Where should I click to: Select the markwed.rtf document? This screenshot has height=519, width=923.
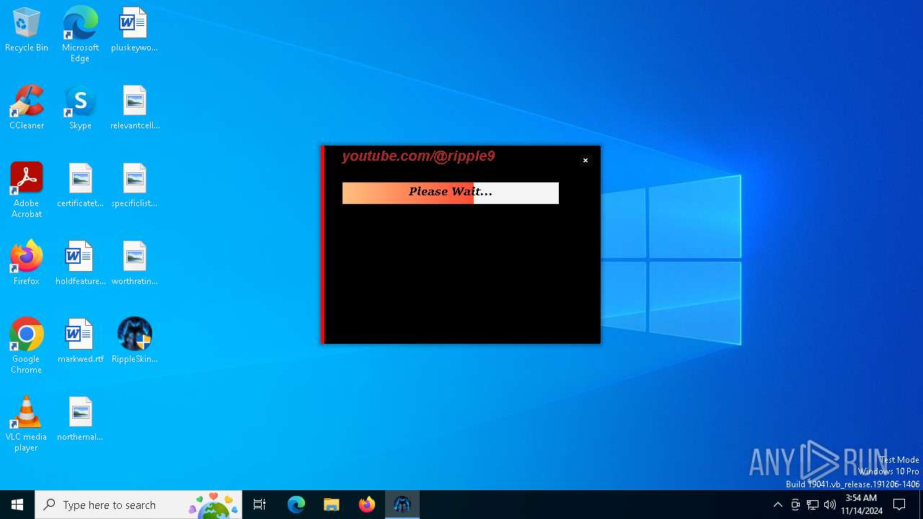80,342
